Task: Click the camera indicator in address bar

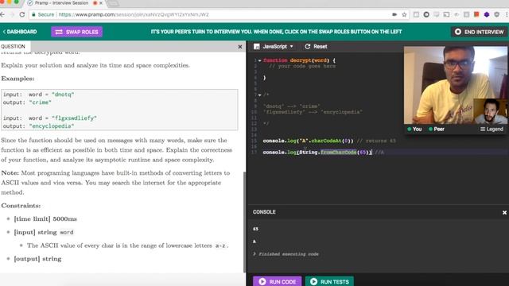Action: point(394,14)
